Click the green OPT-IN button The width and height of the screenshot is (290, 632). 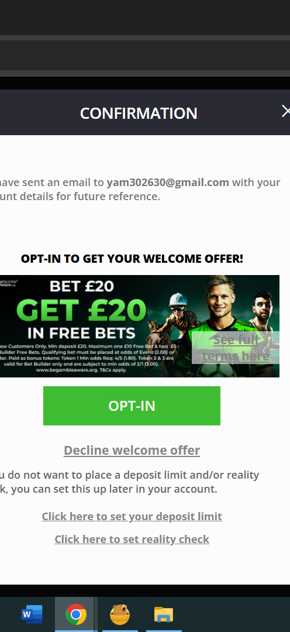(132, 406)
